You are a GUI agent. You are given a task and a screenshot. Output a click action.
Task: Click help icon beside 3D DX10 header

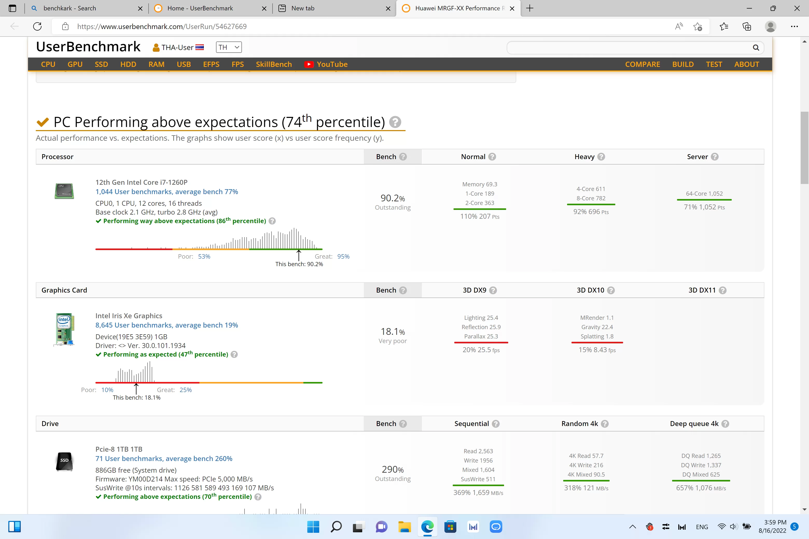point(611,290)
